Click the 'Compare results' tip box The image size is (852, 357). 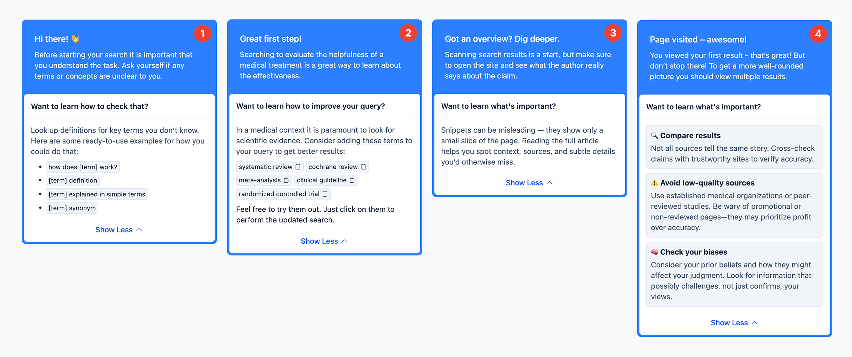point(734,147)
